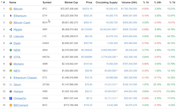This screenshot has height=109, width=178.
Task: Open the Ripple name link
Action: click(18, 30)
